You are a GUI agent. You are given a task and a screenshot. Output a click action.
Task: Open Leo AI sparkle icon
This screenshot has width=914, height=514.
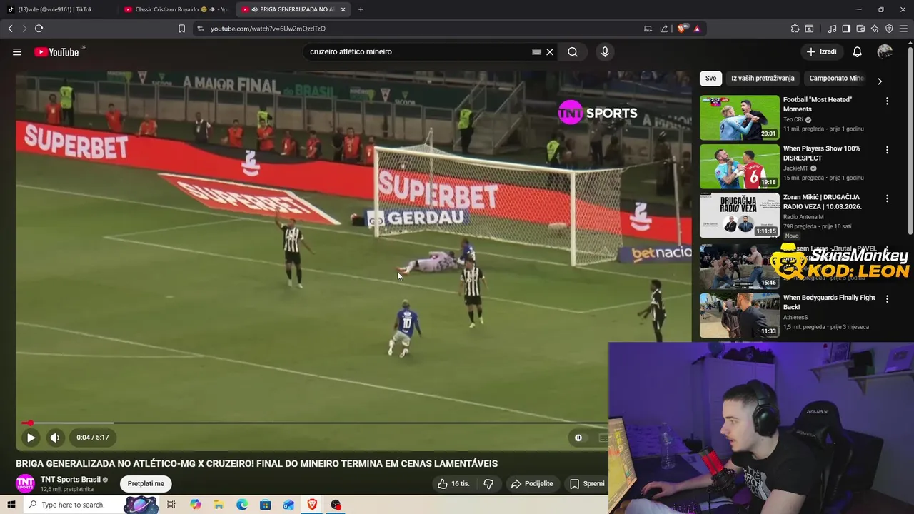[875, 29]
